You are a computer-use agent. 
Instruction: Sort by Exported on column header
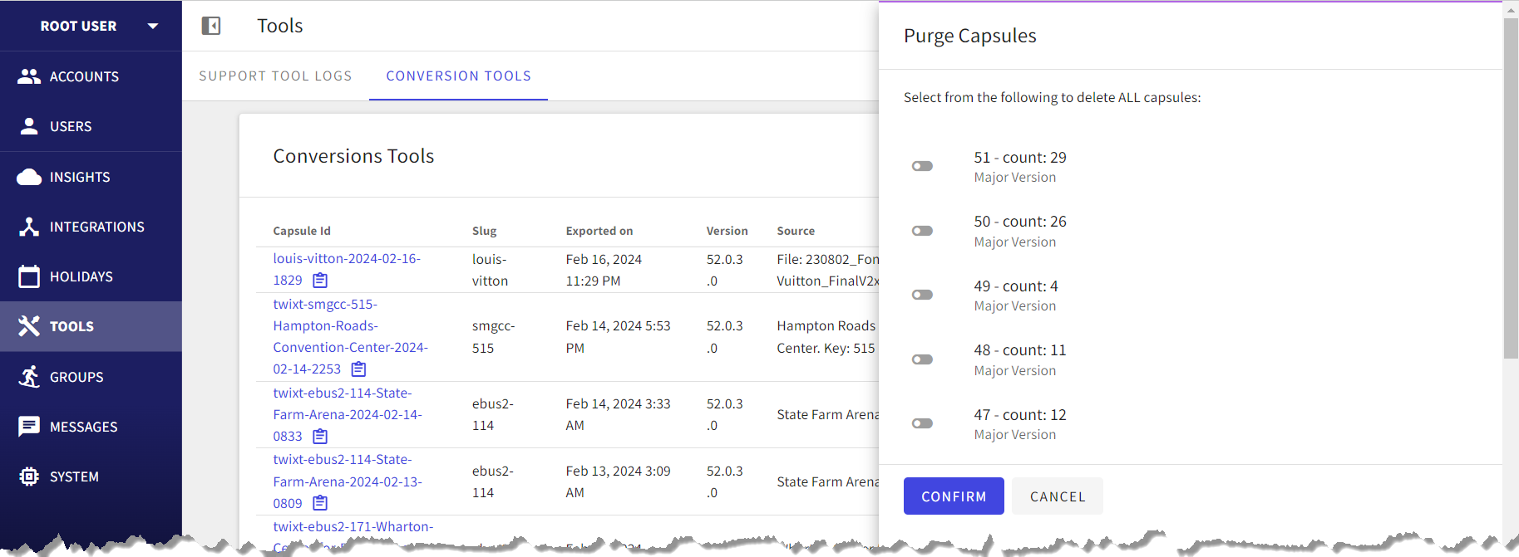599,231
